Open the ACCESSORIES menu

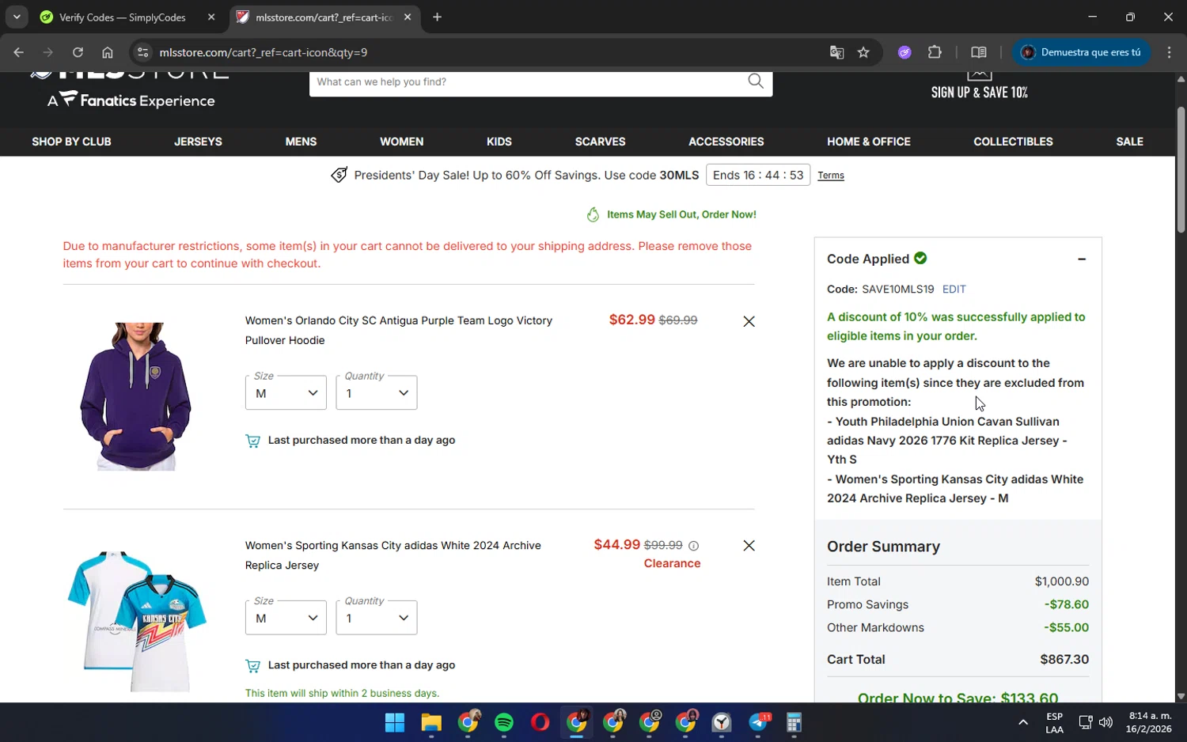(726, 142)
